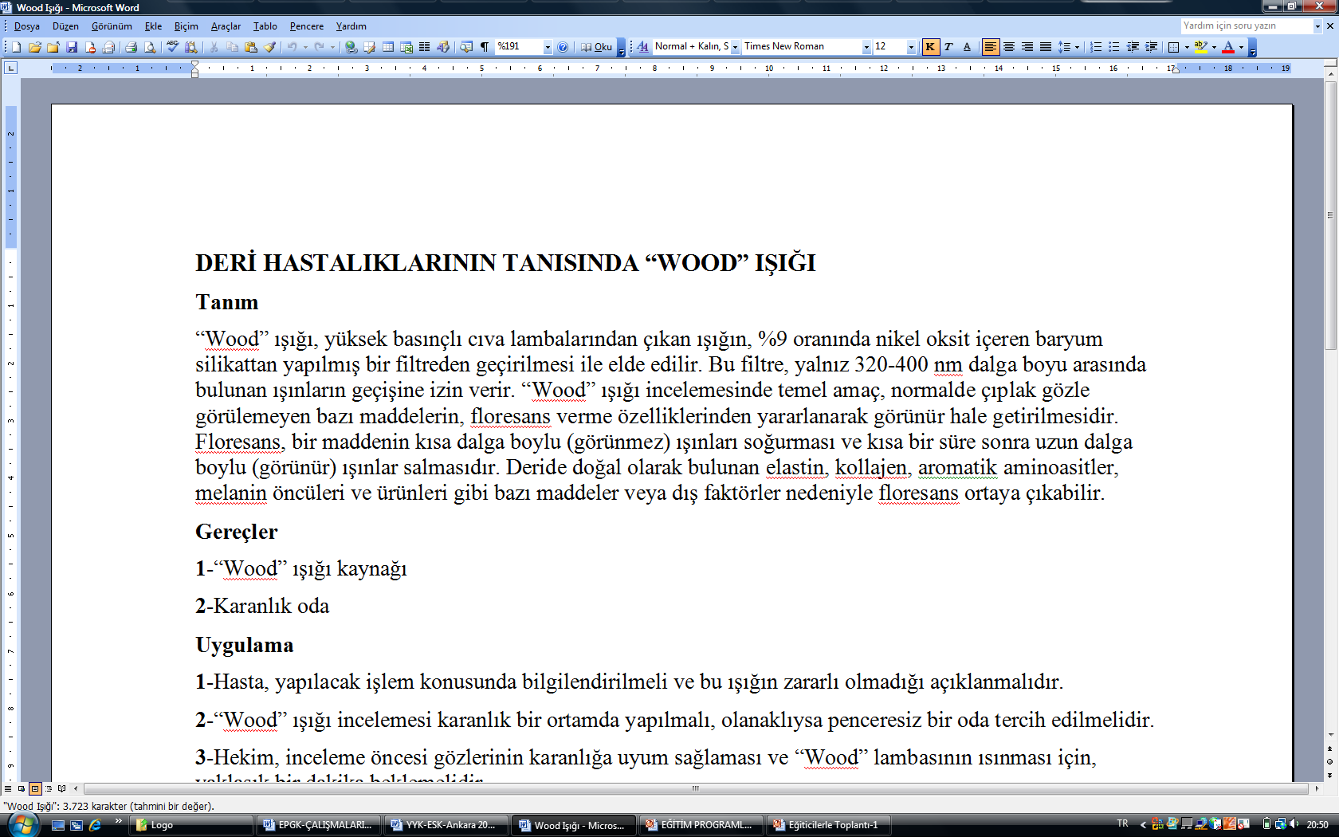Screen dimensions: 1339x837
Task: Expand the borders dropdown arrow
Action: pyautogui.click(x=1187, y=47)
